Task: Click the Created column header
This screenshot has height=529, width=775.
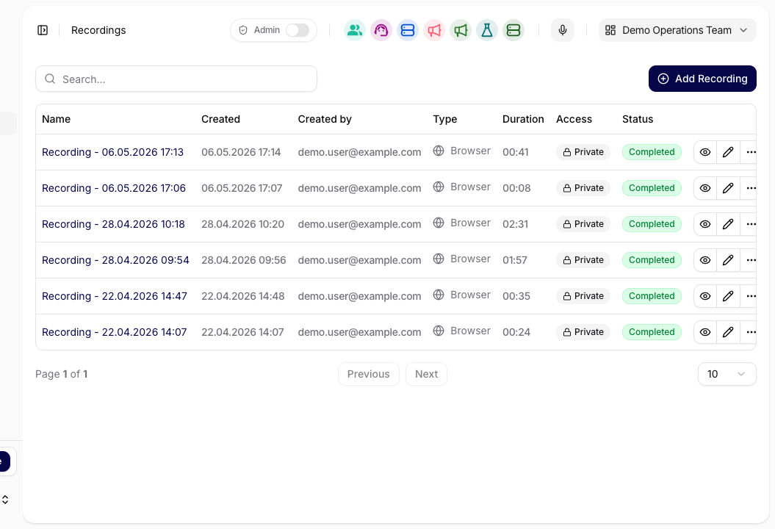Action: click(x=220, y=119)
